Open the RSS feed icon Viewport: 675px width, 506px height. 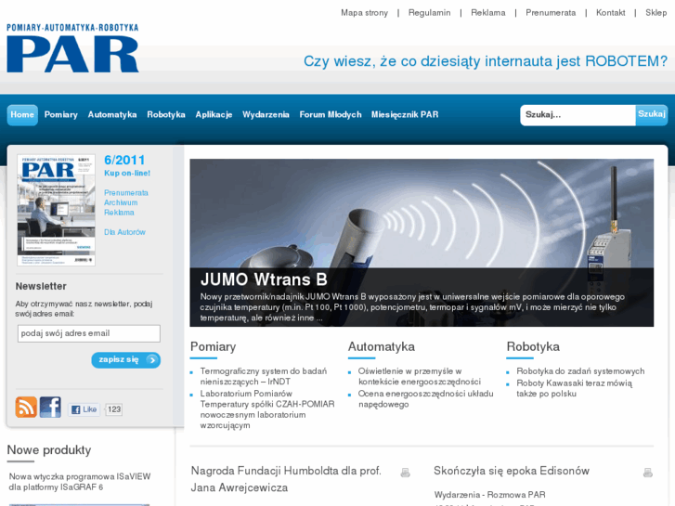tap(26, 407)
